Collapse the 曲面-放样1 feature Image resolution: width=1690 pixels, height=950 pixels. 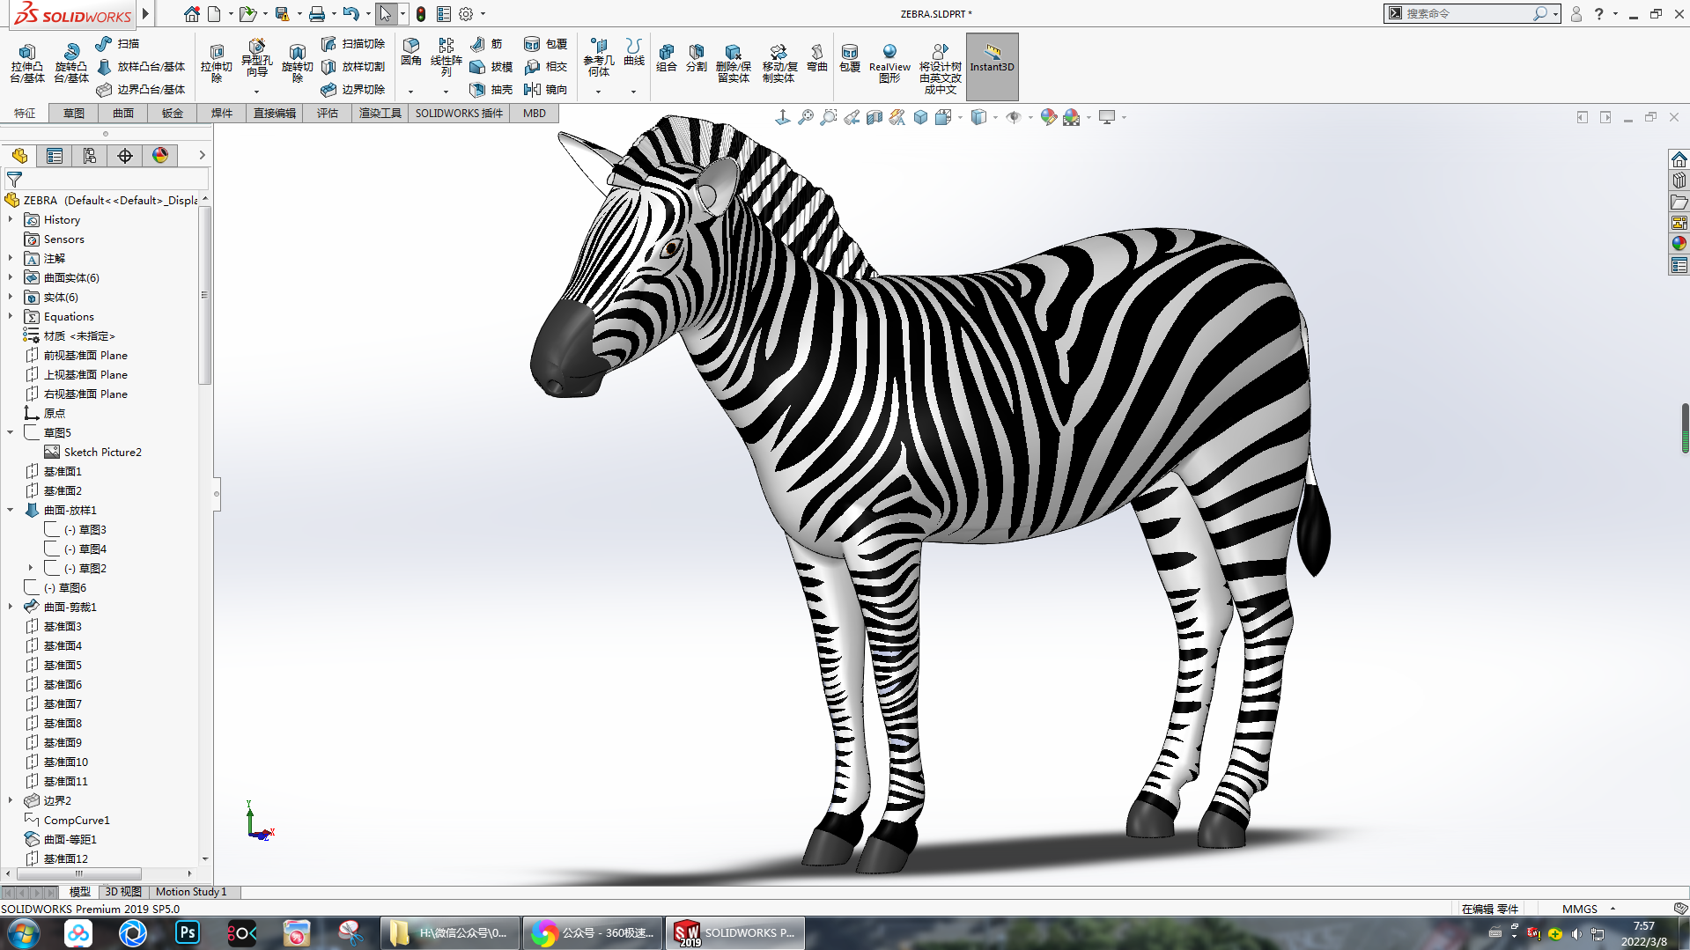[x=11, y=511]
